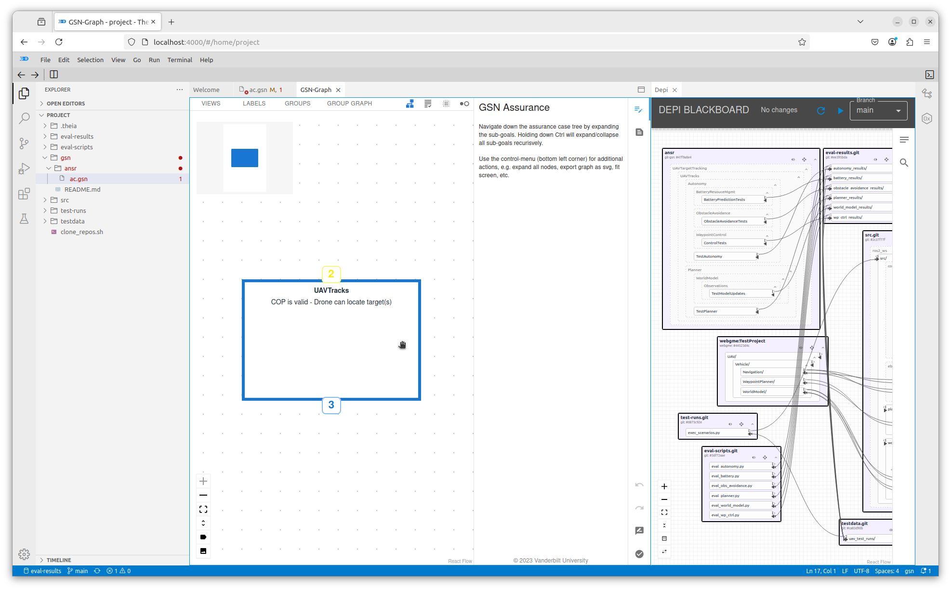951x590 pixels.
Task: Click the swap arrows icon in Depi controls
Action: [664, 551]
